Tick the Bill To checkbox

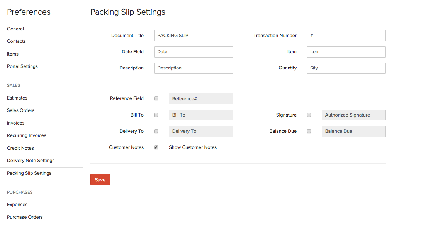pos(156,115)
